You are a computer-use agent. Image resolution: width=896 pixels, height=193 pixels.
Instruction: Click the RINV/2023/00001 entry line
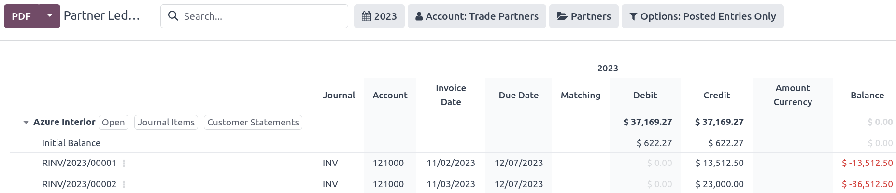tap(79, 163)
